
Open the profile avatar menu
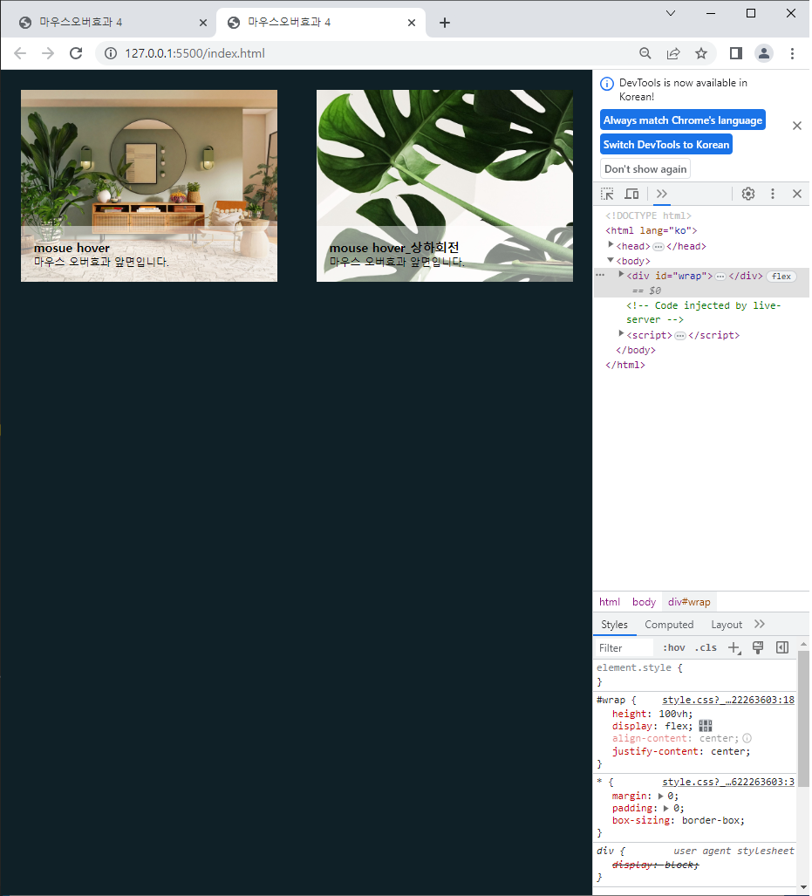coord(764,53)
